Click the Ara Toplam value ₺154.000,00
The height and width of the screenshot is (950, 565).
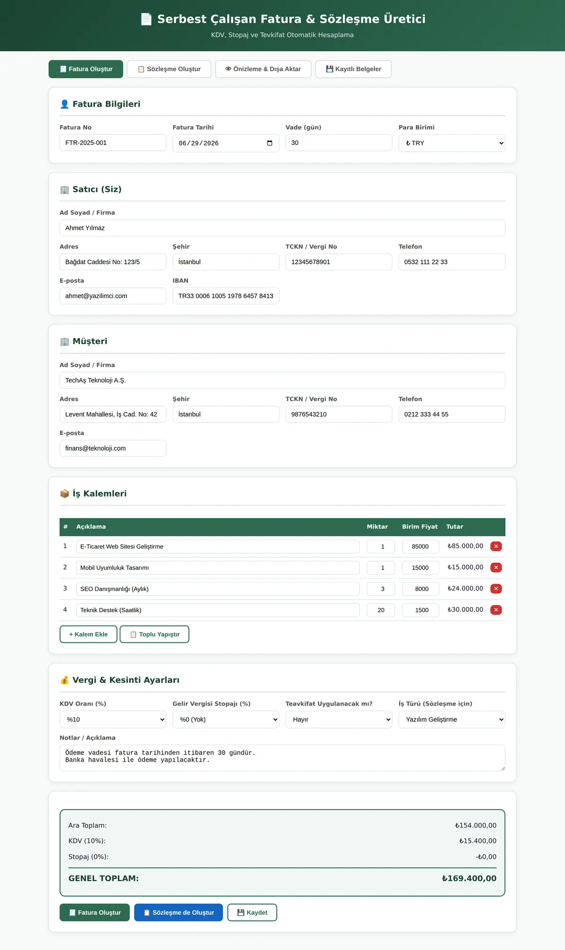476,825
